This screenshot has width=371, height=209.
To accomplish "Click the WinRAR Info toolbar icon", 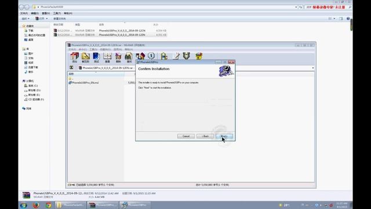I will point(151,56).
